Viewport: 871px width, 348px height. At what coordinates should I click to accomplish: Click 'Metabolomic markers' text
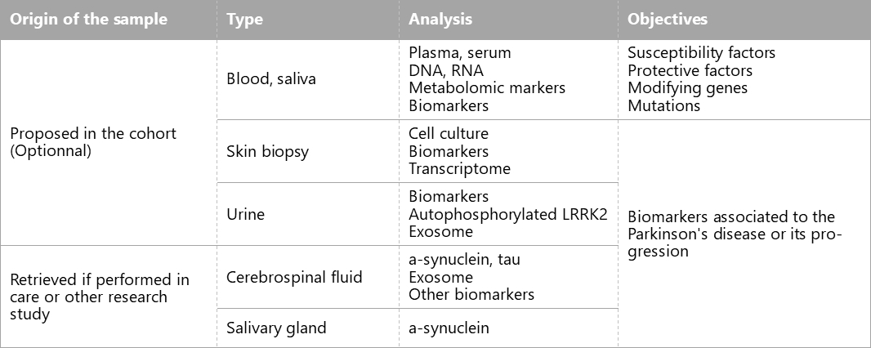click(x=487, y=87)
